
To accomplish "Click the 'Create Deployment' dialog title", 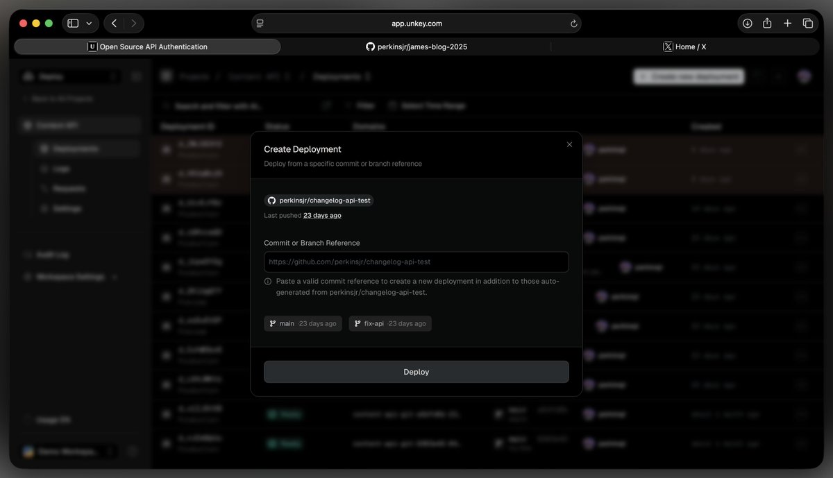I will point(303,149).
